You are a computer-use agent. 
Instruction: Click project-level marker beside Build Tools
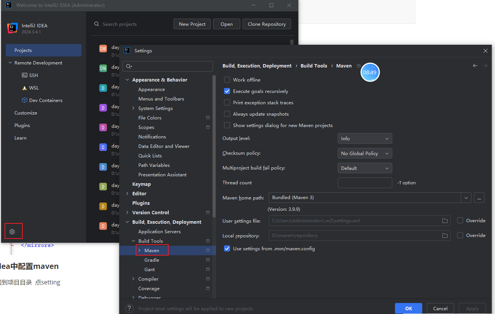click(x=208, y=241)
